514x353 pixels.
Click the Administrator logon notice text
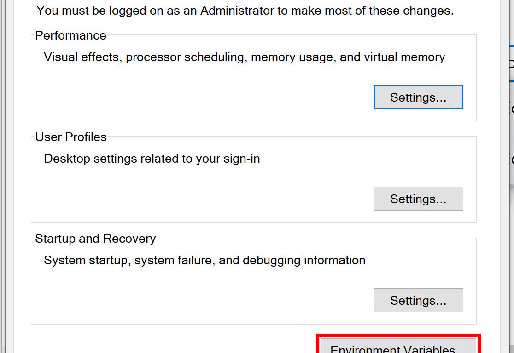(245, 11)
